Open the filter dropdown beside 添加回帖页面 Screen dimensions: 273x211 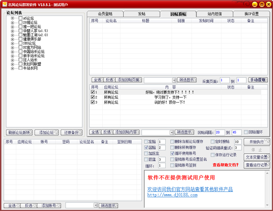(x=174, y=80)
